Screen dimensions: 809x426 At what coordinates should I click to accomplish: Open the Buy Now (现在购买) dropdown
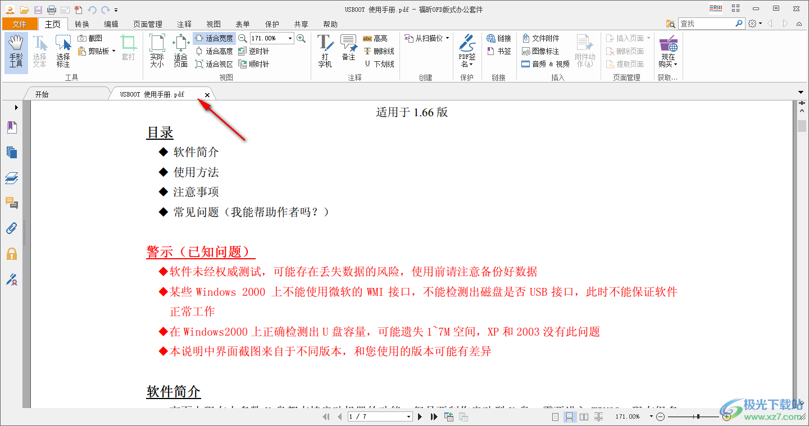[x=669, y=52]
